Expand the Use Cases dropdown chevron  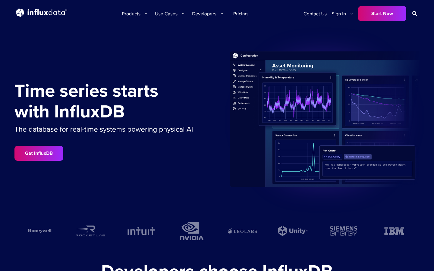[x=183, y=14]
